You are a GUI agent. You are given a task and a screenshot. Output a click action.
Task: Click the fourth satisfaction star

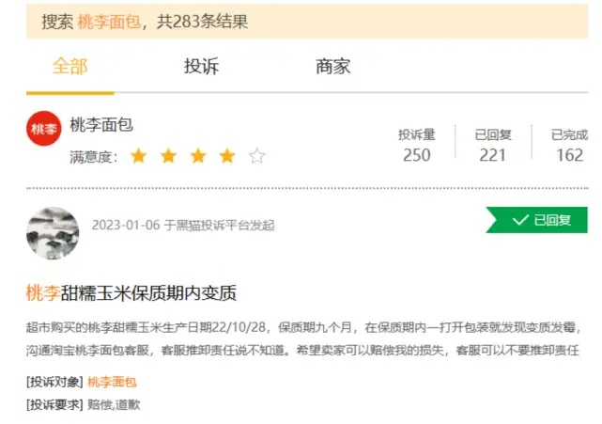[227, 156]
